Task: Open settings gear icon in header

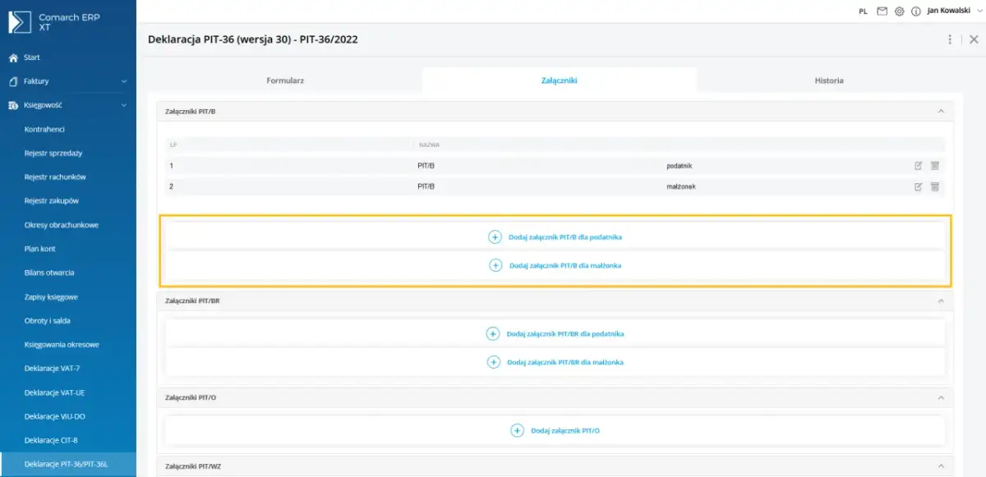Action: tap(899, 11)
